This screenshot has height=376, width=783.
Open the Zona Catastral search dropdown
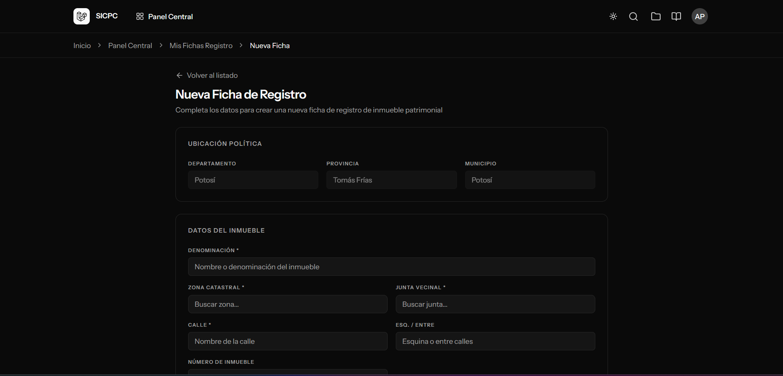(x=287, y=304)
